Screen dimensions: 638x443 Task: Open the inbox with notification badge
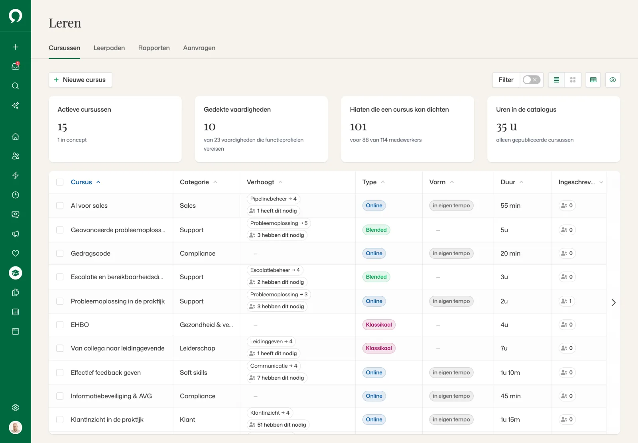[x=16, y=66]
